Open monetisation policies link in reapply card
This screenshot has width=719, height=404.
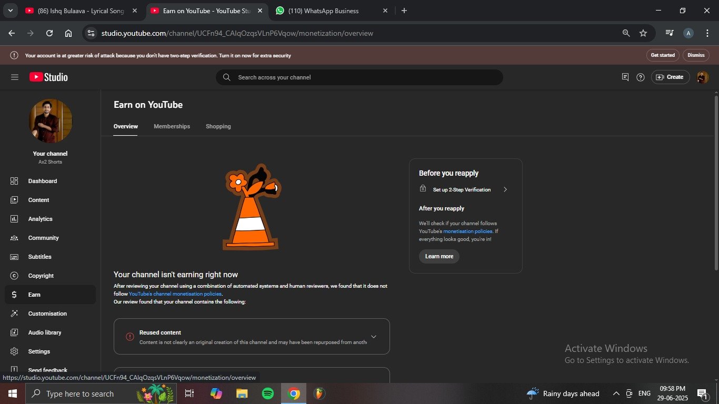tap(468, 231)
